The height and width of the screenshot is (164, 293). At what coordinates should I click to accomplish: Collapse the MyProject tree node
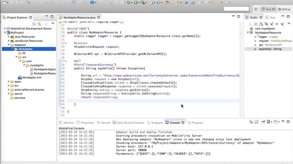pyautogui.click(x=5, y=32)
